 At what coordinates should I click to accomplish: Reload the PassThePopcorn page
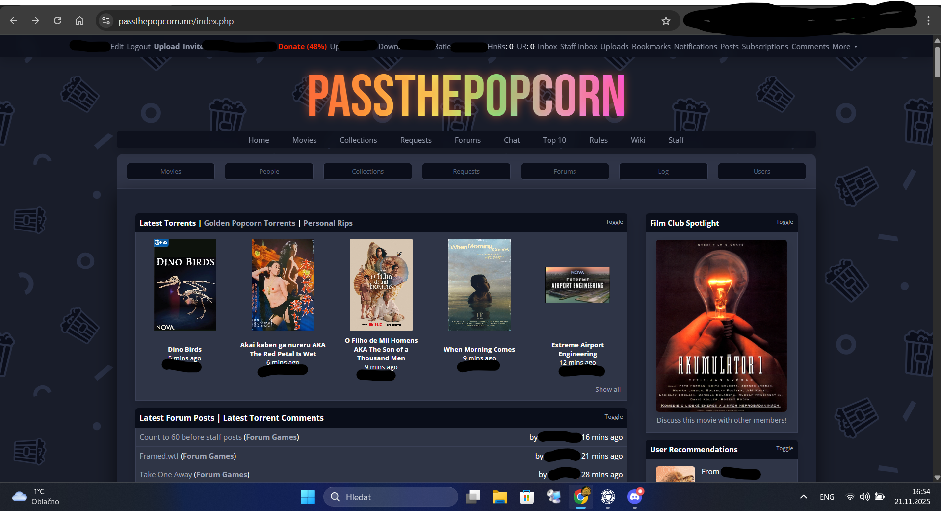pos(57,21)
